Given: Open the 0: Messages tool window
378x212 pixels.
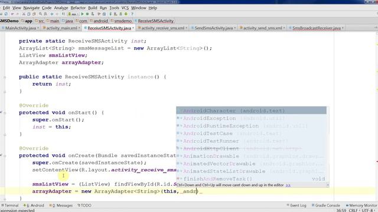Looking at the screenshot, I should click(61, 206).
